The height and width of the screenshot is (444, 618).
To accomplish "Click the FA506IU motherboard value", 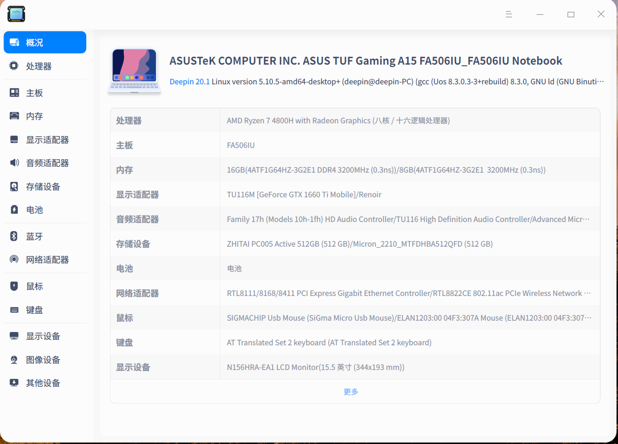I will [x=241, y=145].
